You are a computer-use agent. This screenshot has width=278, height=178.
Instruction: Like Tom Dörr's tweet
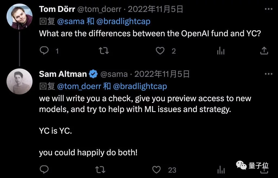coord(160,51)
